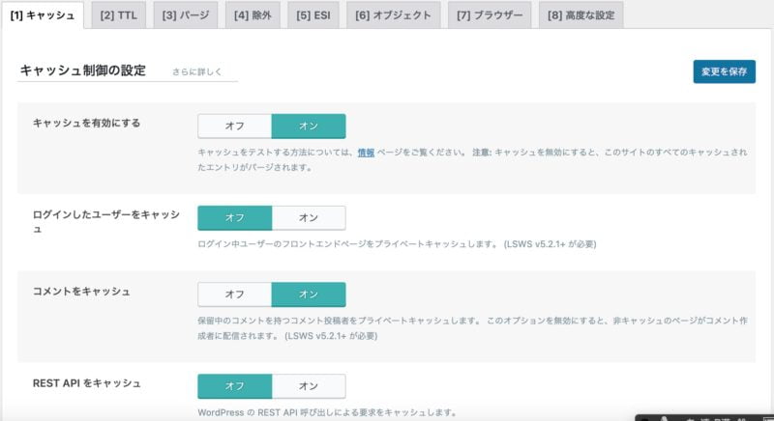Open the [3] パージ tab
Screen dimensions: 774x421
[x=187, y=15]
